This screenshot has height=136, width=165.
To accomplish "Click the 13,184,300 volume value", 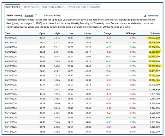I will tap(154, 56).
